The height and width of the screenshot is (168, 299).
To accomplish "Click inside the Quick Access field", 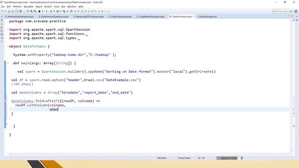I will (279, 11).
